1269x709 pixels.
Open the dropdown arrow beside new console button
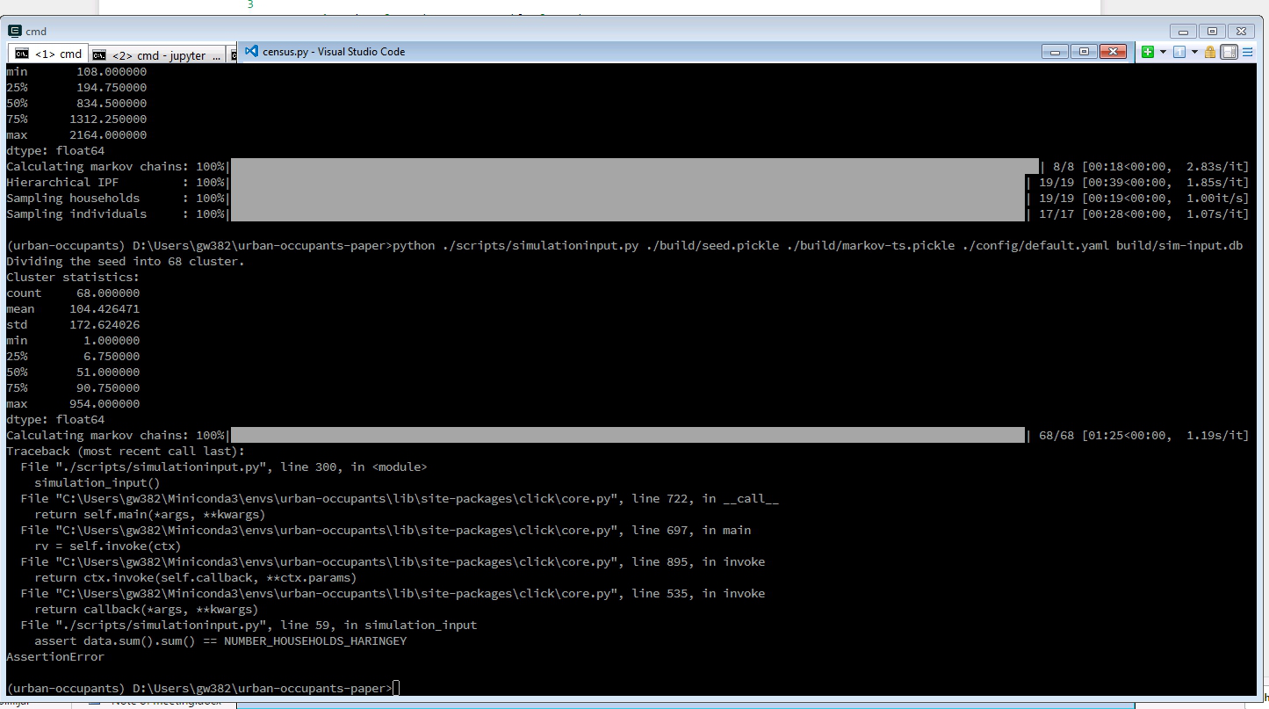pyautogui.click(x=1163, y=52)
